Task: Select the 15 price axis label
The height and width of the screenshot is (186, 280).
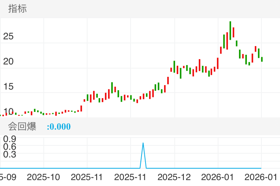Action: point(8,86)
